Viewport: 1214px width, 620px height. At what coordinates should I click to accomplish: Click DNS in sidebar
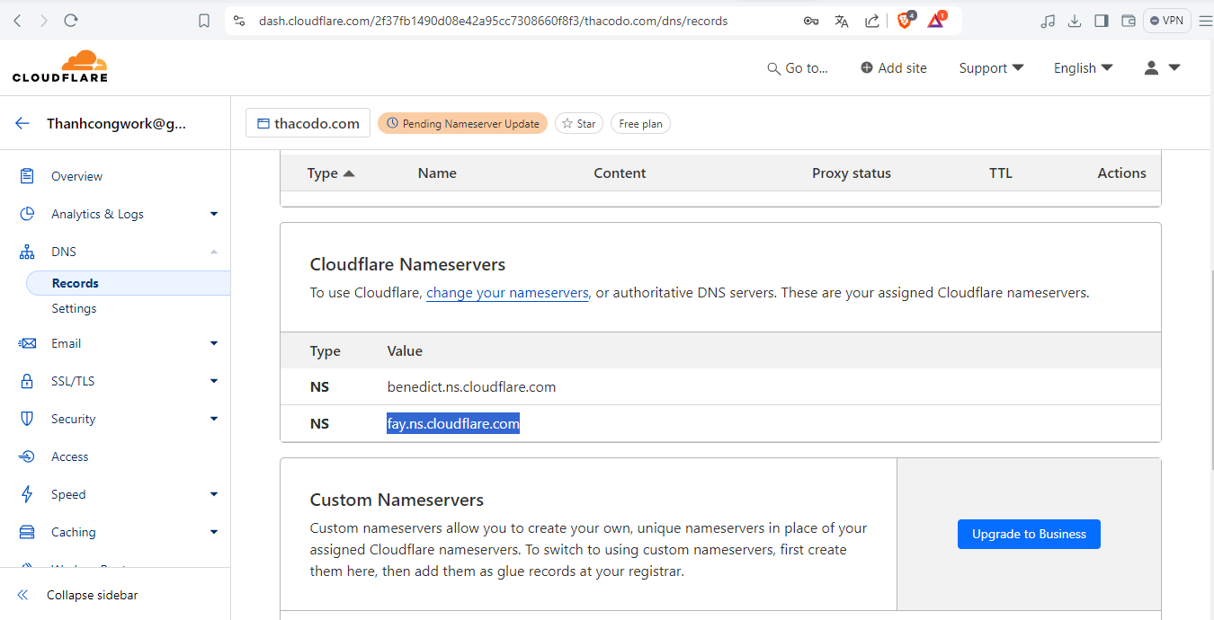(64, 252)
